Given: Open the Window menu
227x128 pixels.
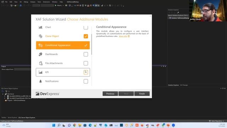Looking at the screenshot, I should tap(55, 2).
